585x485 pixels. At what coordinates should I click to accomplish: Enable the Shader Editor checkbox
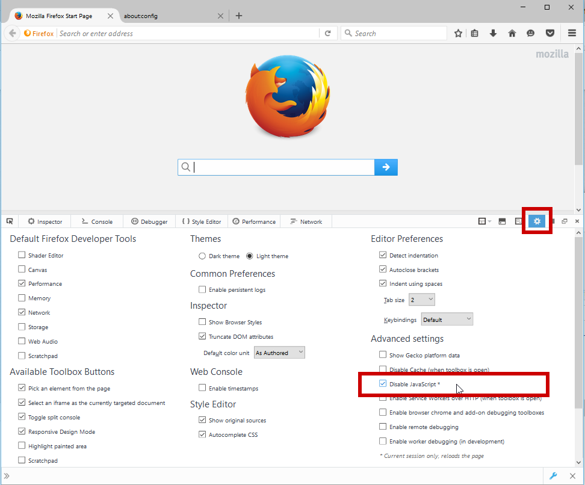pyautogui.click(x=22, y=255)
